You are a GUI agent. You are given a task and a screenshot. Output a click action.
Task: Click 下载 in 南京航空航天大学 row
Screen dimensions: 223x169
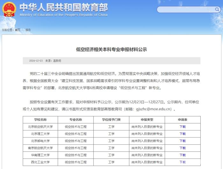click(182, 148)
